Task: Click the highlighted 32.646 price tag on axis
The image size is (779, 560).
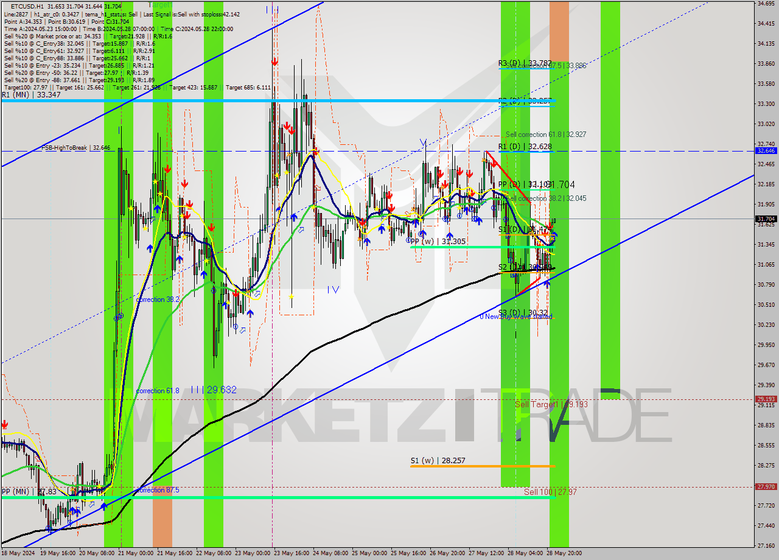Action: point(766,150)
